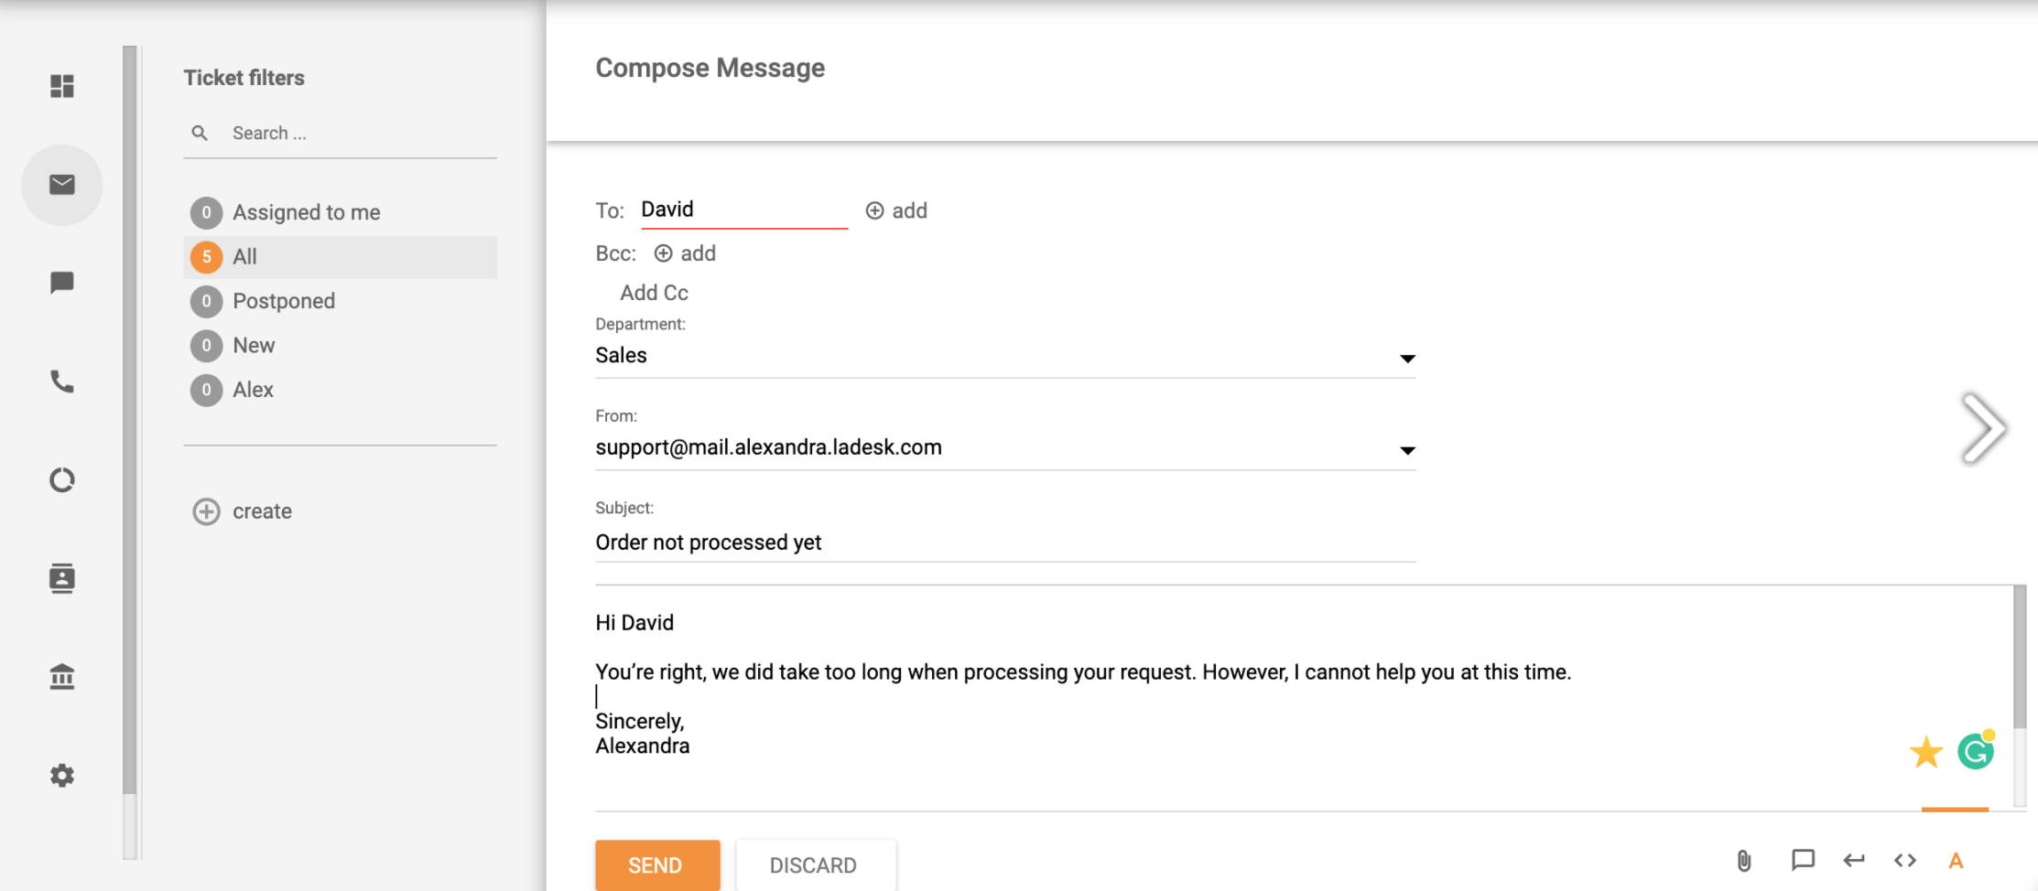Select the add note speech bubble icon
Viewport: 2038px width, 891px height.
pyautogui.click(x=1802, y=861)
